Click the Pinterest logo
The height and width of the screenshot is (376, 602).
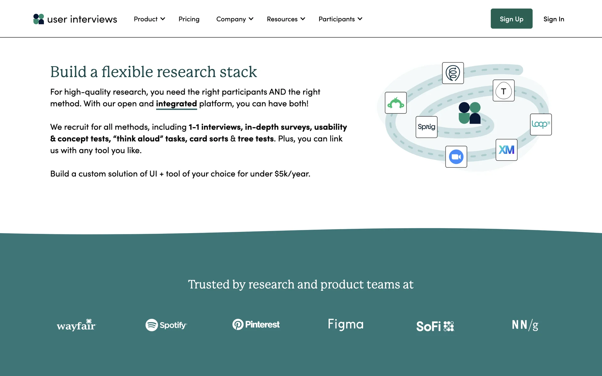256,324
